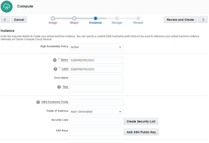Focus the Description input field
Screen dimensions: 209x143
(96, 78)
